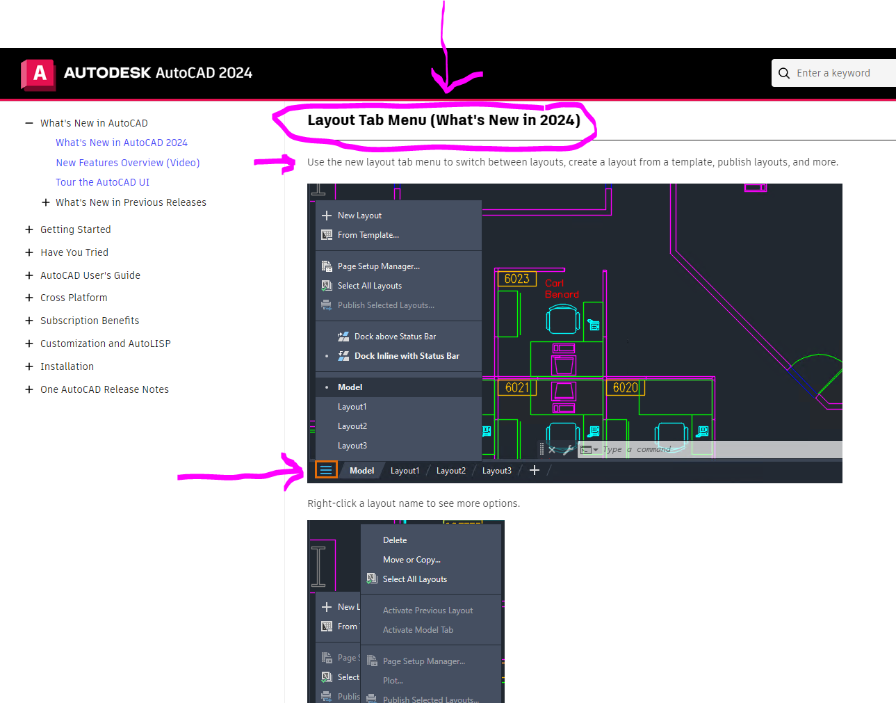896x703 pixels.
Task: Choose Layout2 in the layout tab menu
Action: pos(398,426)
